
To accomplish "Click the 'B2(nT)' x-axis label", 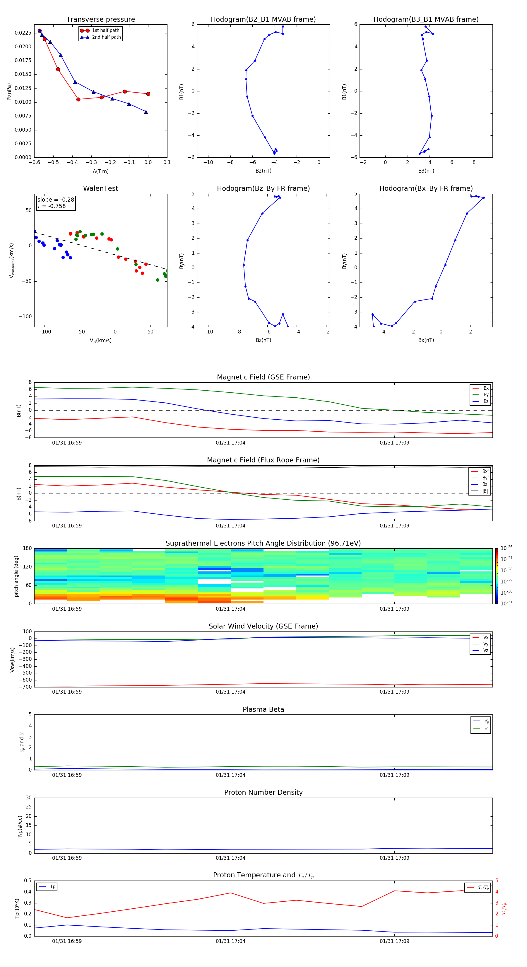I will pos(263,171).
